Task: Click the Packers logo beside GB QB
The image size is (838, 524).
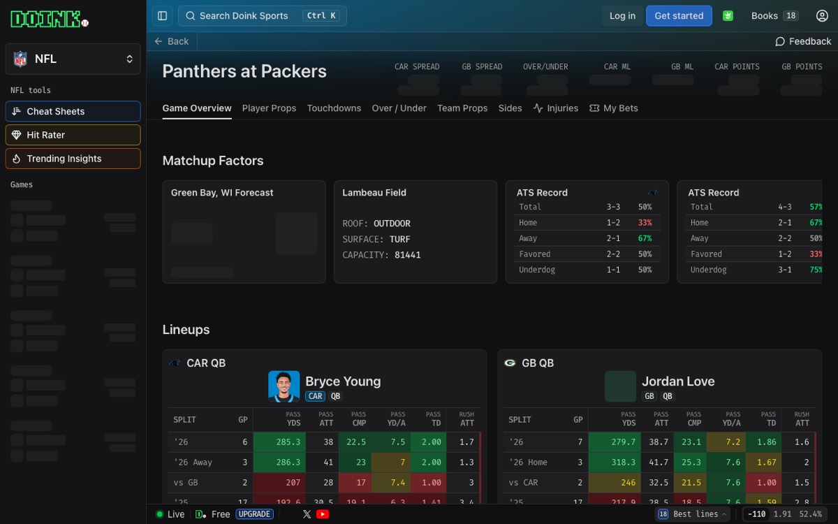Action: [x=510, y=363]
